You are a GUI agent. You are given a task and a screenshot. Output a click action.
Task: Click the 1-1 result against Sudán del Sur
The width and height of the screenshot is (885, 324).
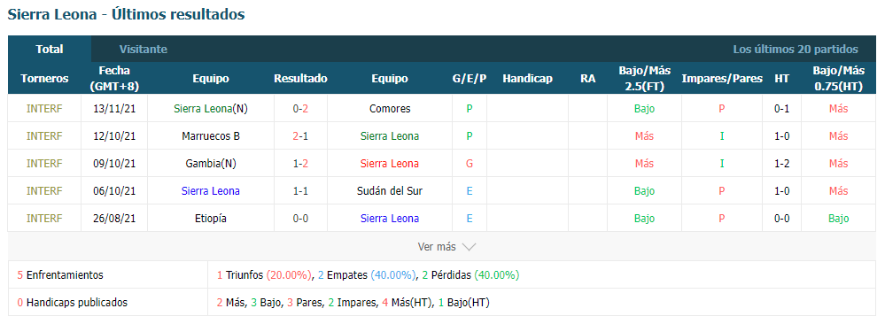301,191
